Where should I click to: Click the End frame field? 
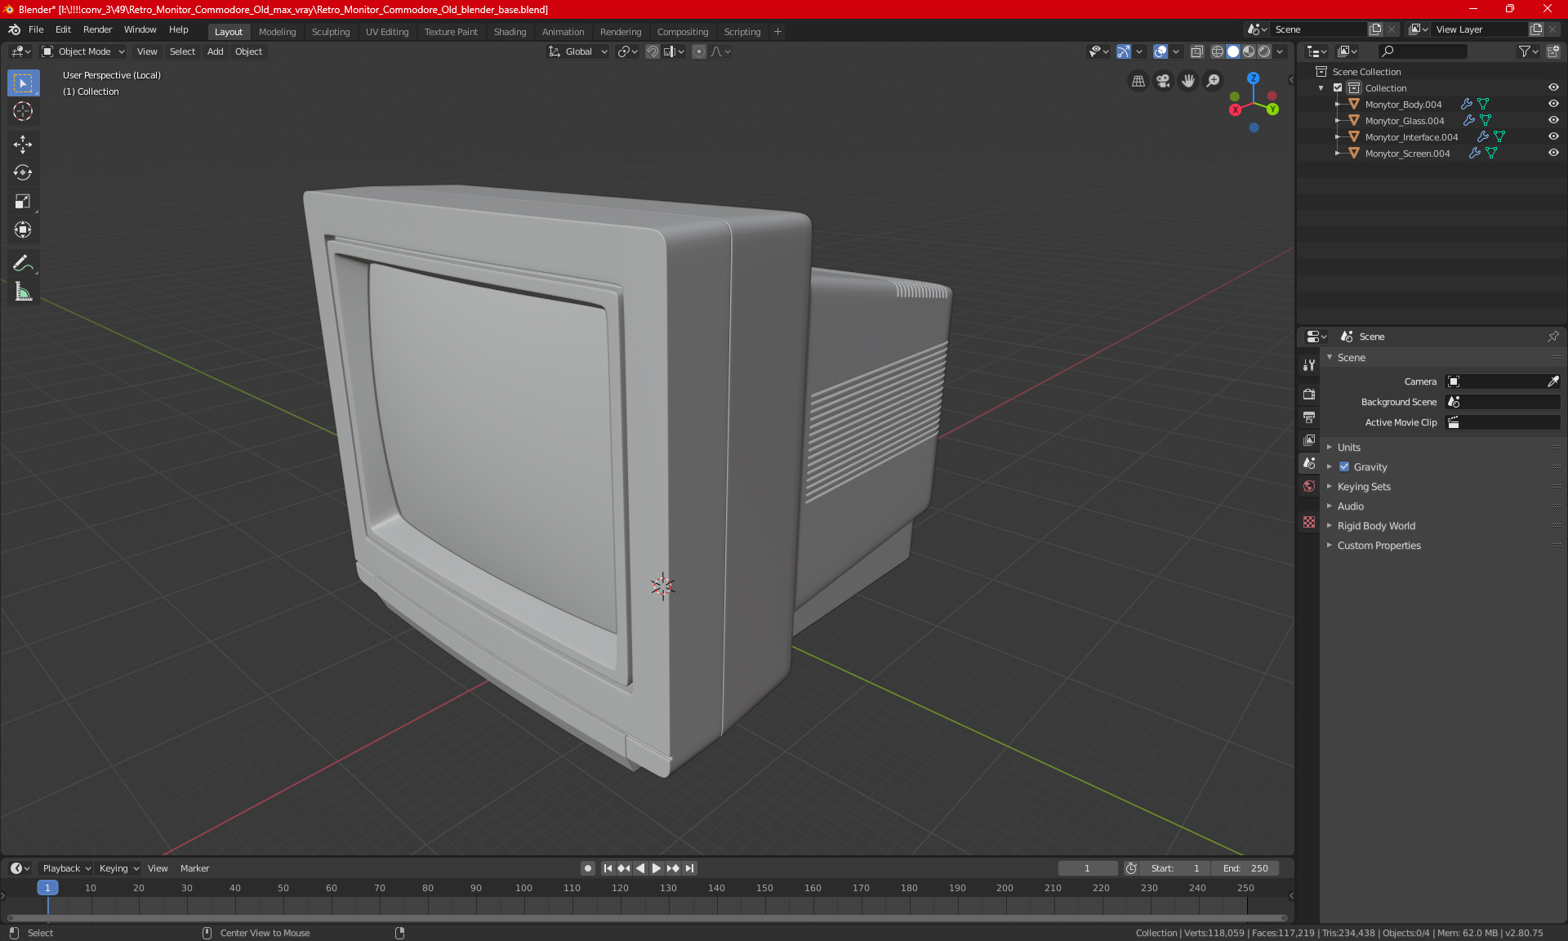click(x=1245, y=868)
